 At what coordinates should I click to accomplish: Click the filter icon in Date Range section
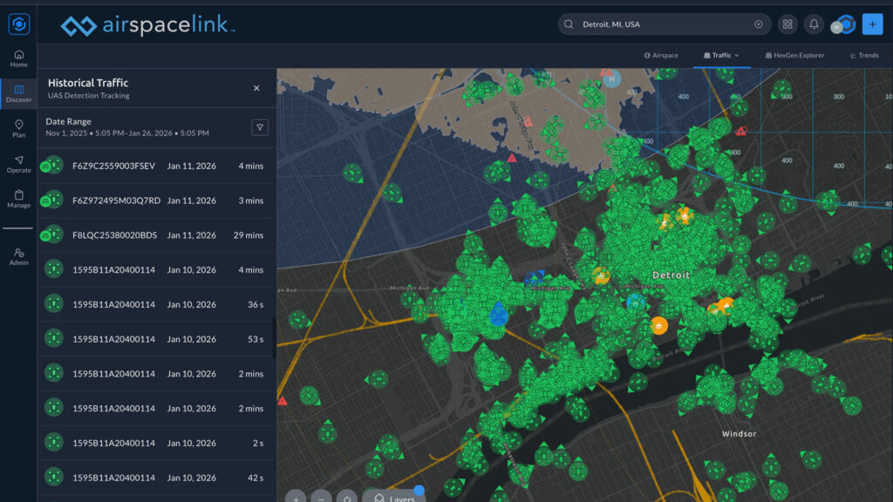tap(260, 127)
